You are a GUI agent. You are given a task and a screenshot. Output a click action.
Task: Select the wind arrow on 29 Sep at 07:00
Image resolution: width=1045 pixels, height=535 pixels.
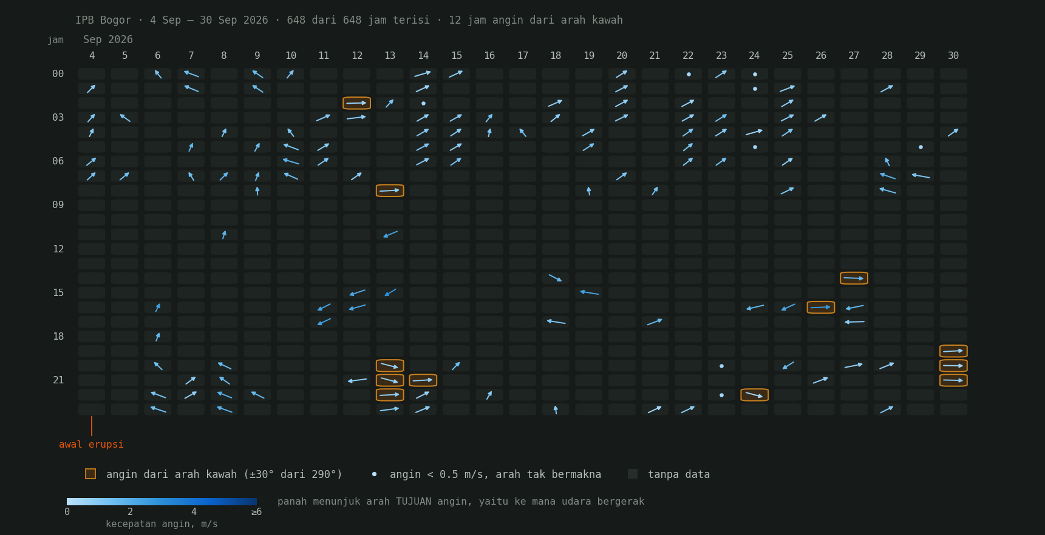click(x=921, y=176)
